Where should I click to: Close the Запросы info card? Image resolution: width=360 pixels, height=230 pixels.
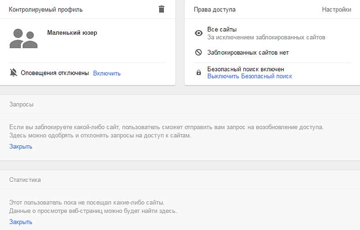pos(21,146)
